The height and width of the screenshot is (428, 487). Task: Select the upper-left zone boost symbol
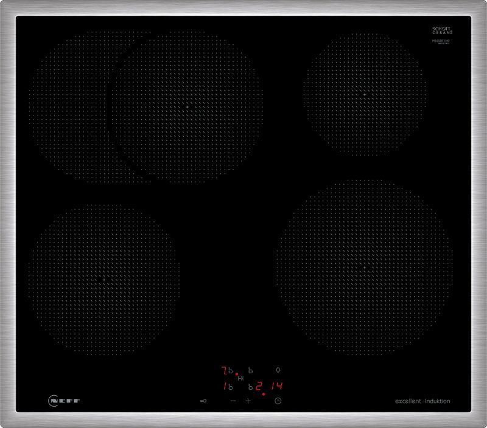(x=231, y=370)
